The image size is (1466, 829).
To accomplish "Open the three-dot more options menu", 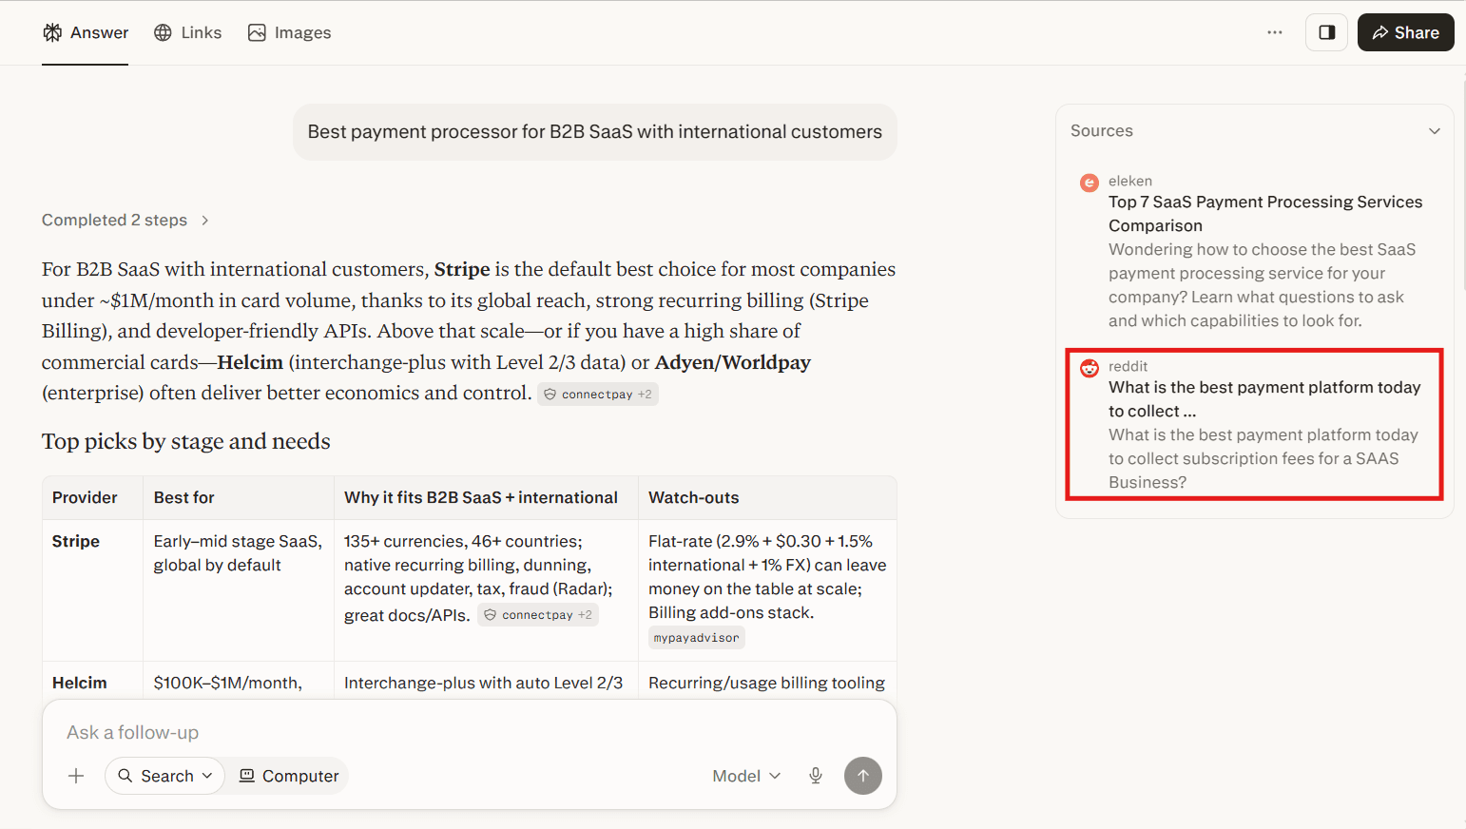I will tap(1275, 32).
